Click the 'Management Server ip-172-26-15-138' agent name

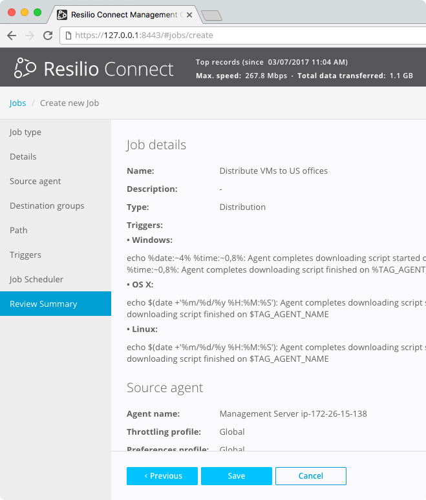coord(293,413)
